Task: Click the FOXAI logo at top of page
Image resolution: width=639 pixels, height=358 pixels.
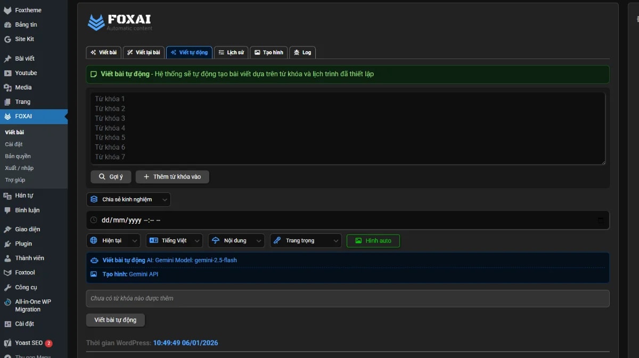Action: [x=118, y=22]
